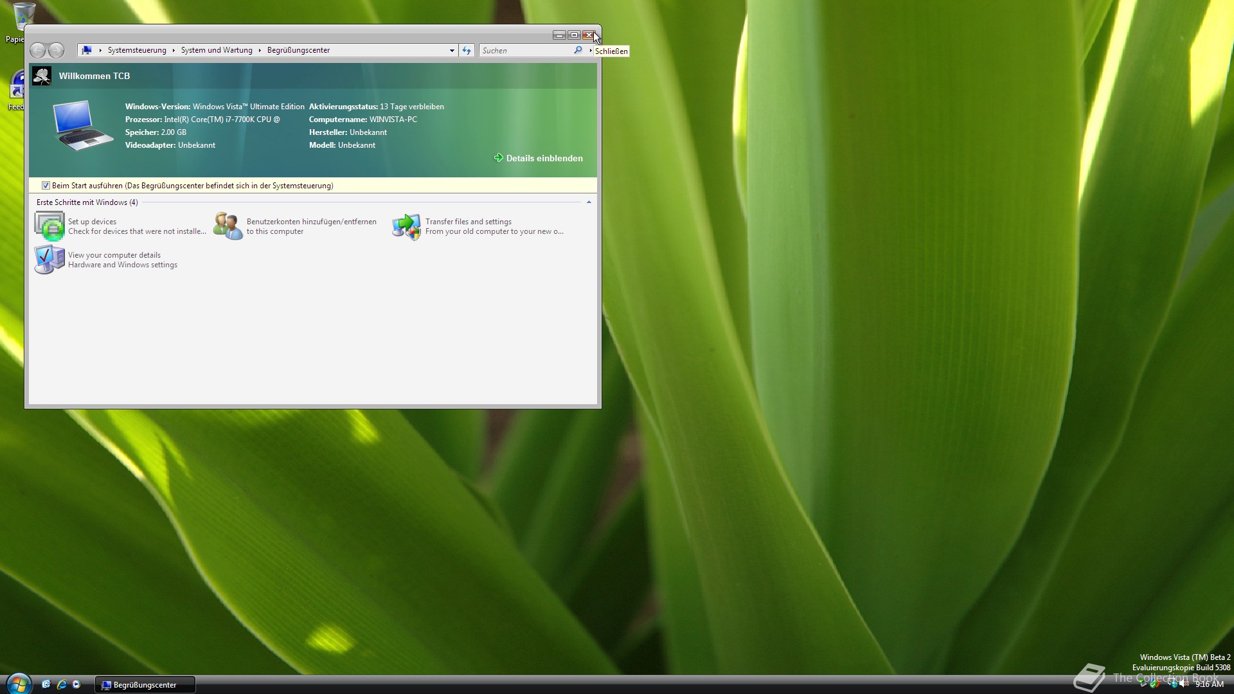
Task: Click the System und Wartung breadcrumb
Action: (217, 50)
